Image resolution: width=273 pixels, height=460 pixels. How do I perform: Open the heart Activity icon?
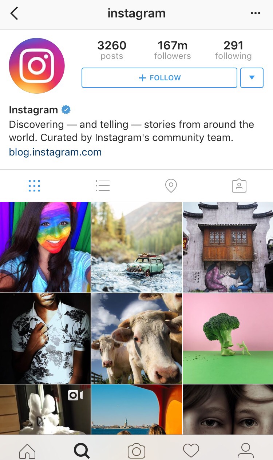(x=191, y=451)
